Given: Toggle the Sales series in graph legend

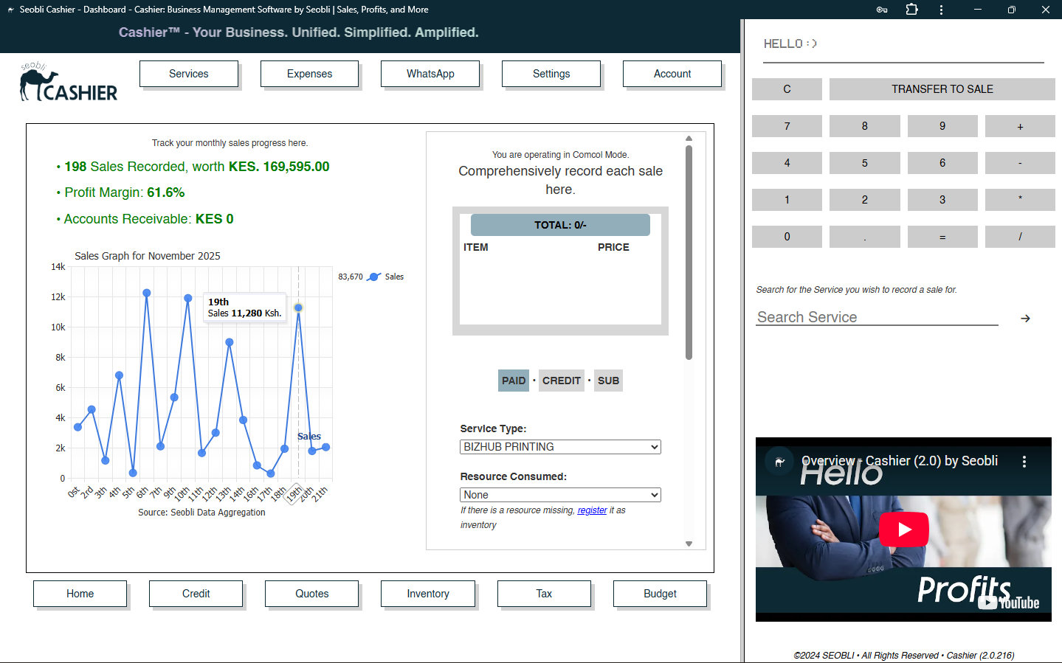Looking at the screenshot, I should click(385, 277).
